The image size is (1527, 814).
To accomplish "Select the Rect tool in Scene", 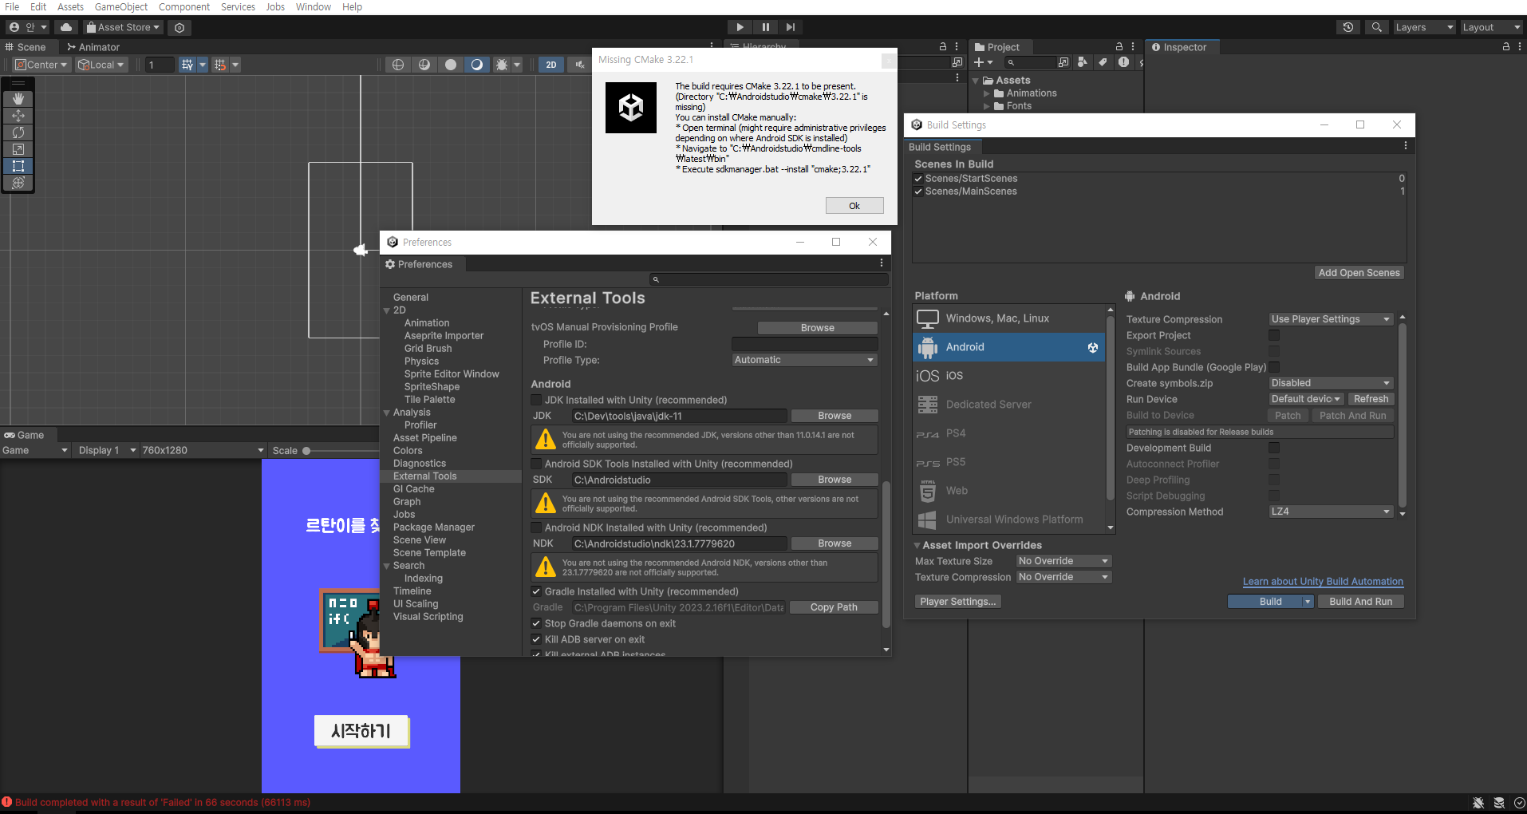I will click(x=18, y=166).
